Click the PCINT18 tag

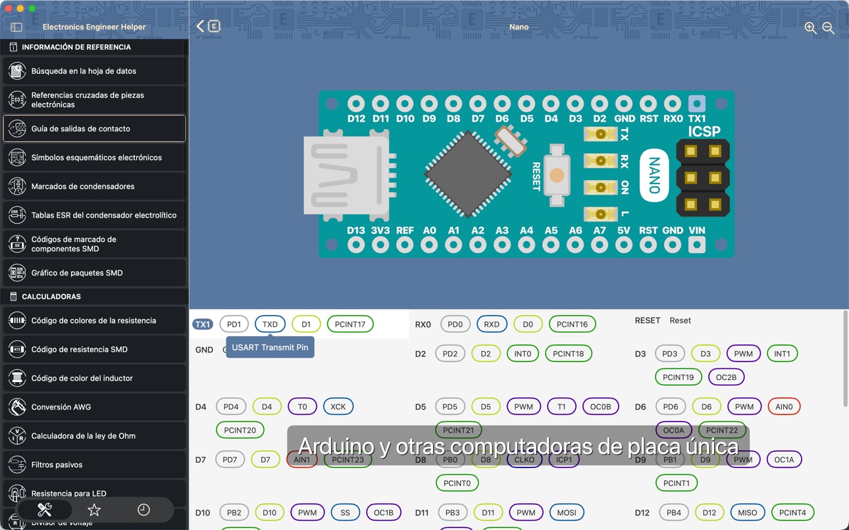click(568, 354)
